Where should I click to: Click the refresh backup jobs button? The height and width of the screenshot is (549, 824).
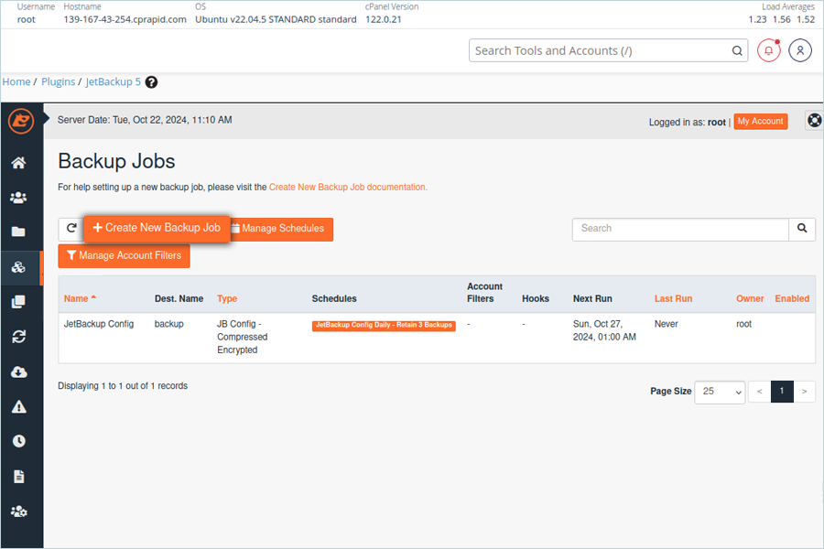pyautogui.click(x=70, y=229)
